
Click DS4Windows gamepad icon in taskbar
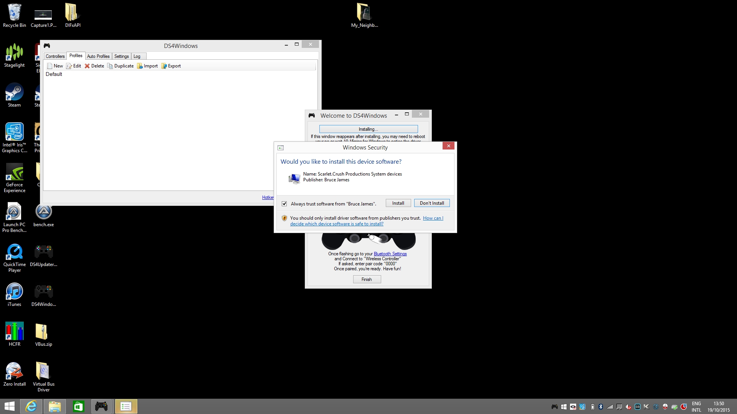coord(101,406)
